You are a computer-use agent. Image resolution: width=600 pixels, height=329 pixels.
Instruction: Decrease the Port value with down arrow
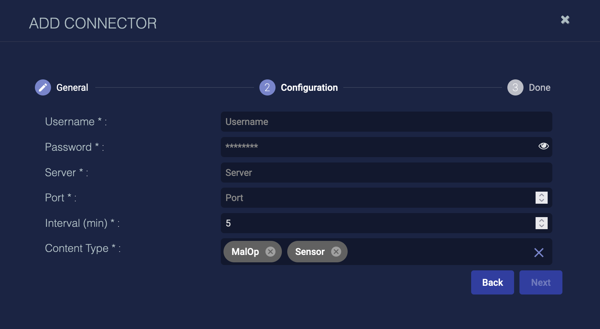(x=542, y=200)
